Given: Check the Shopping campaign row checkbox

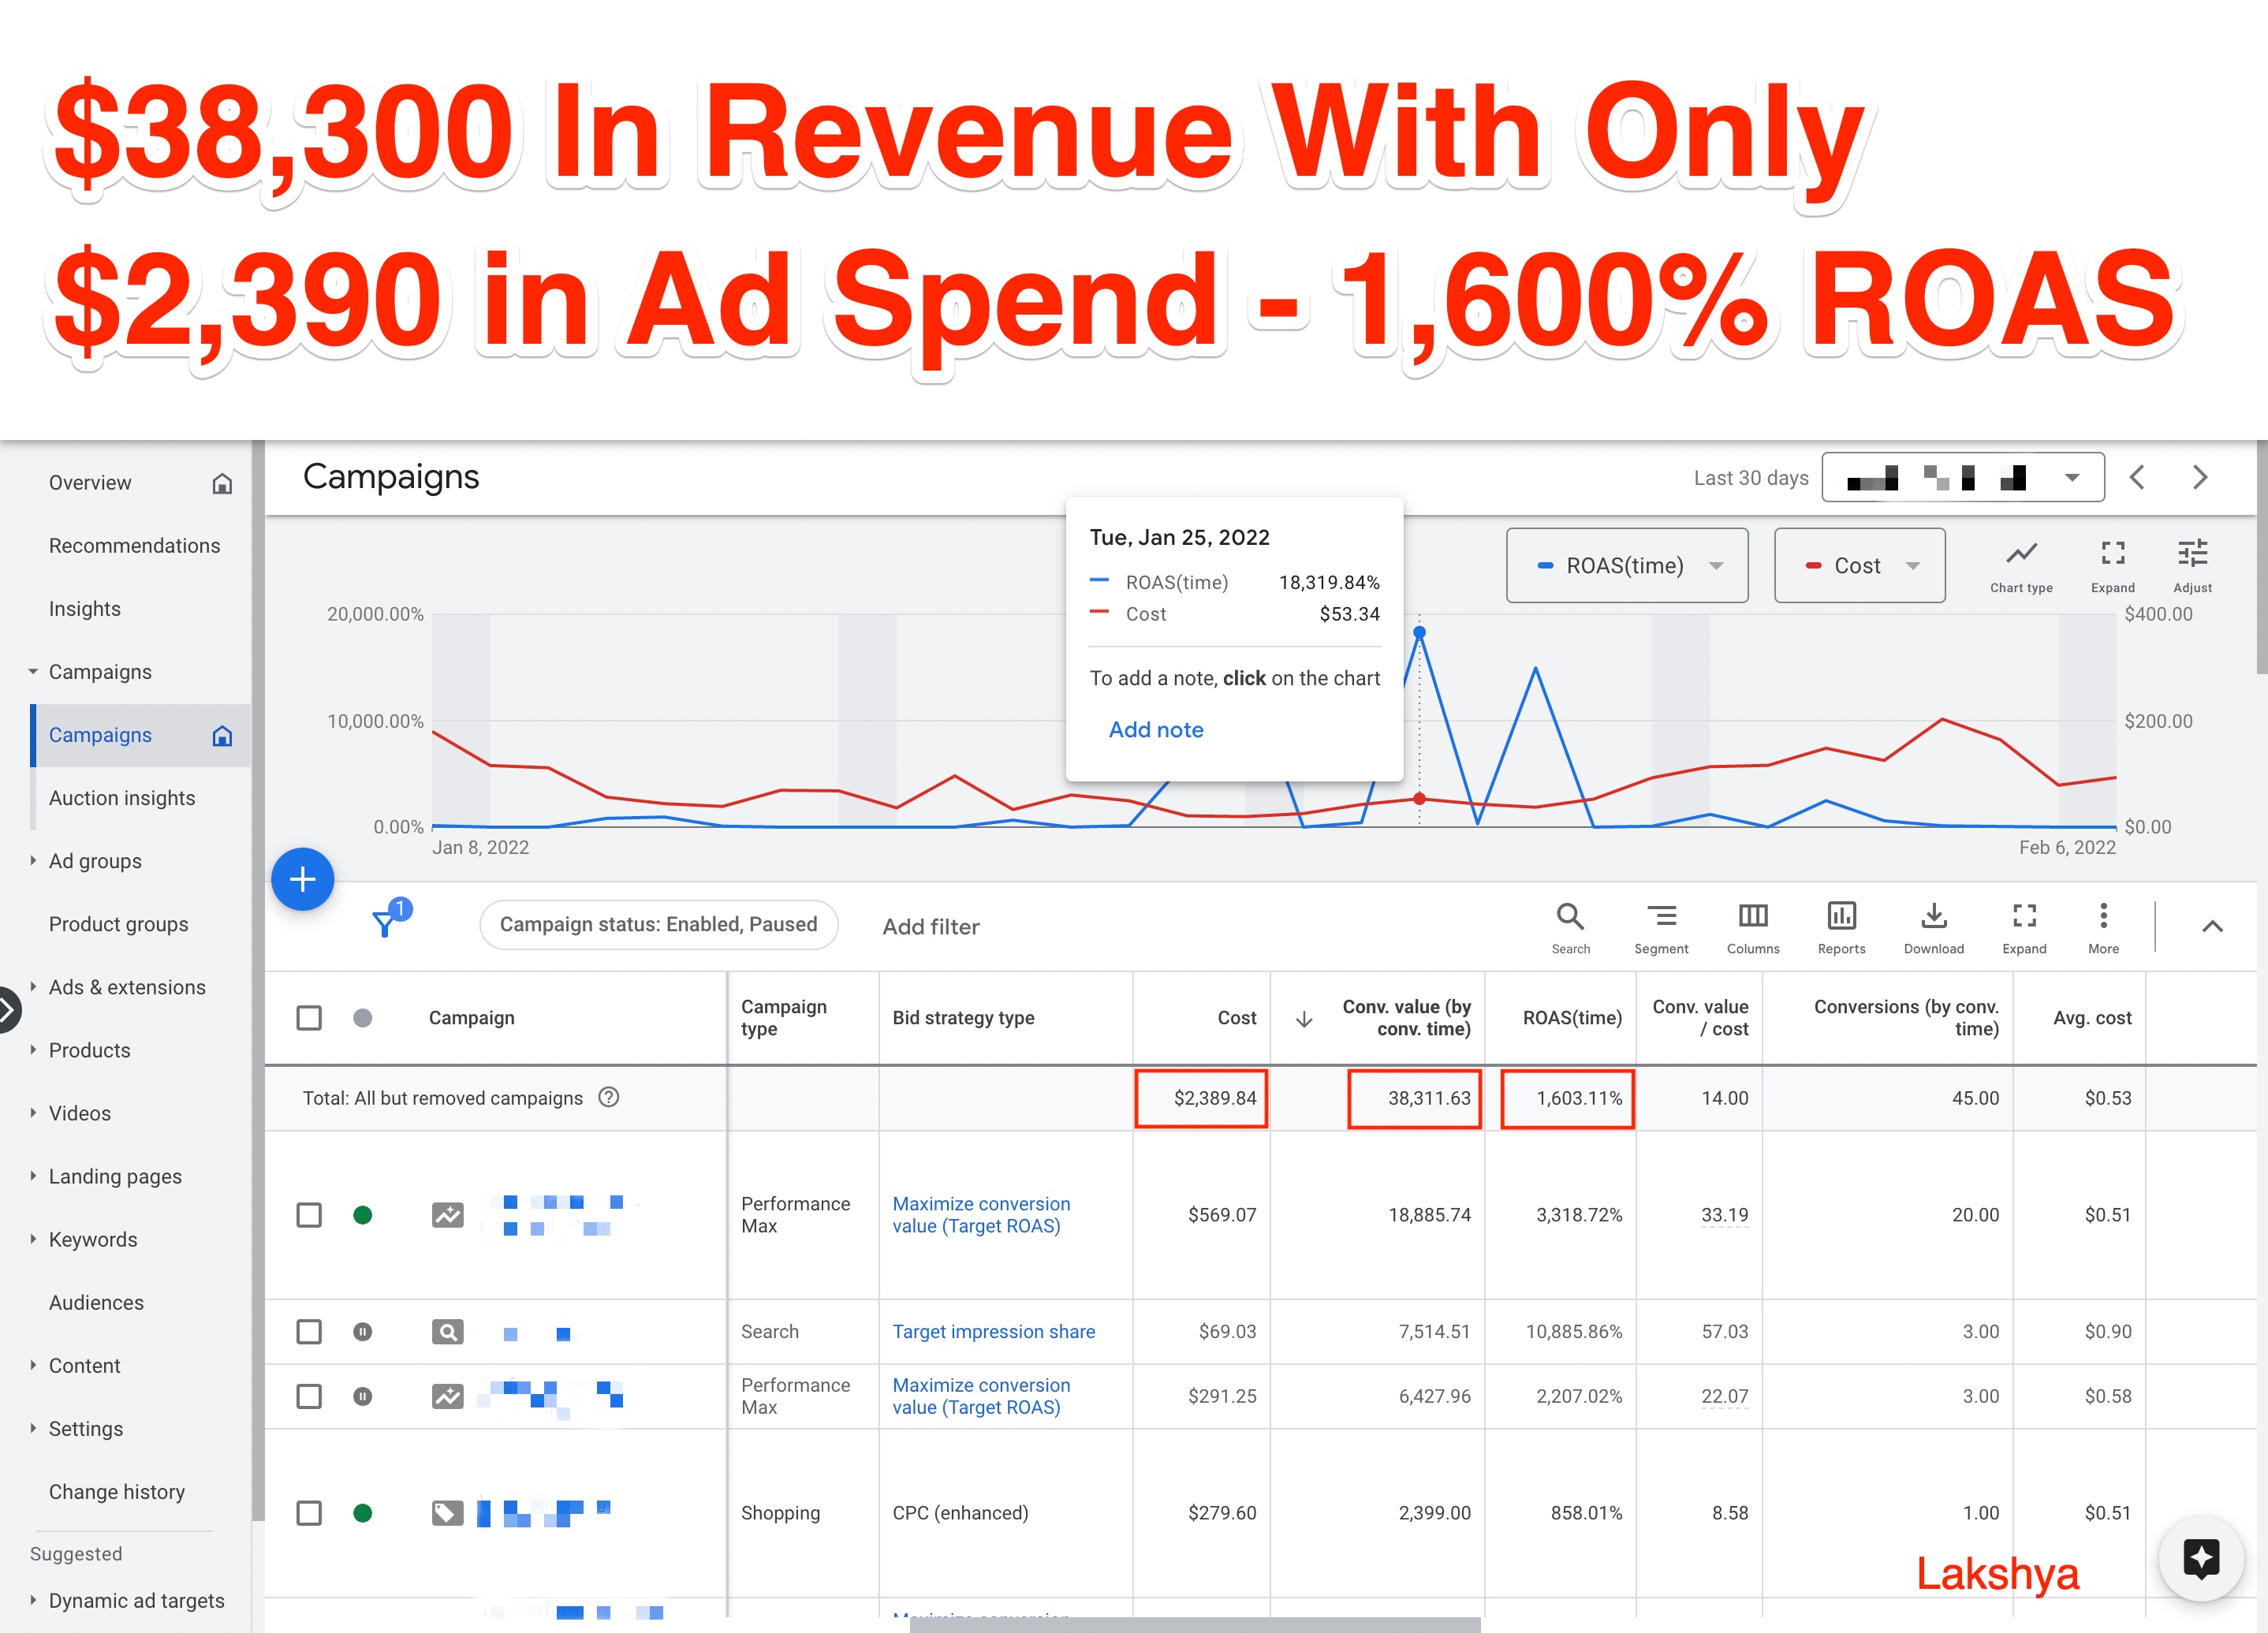Looking at the screenshot, I should pos(309,1513).
